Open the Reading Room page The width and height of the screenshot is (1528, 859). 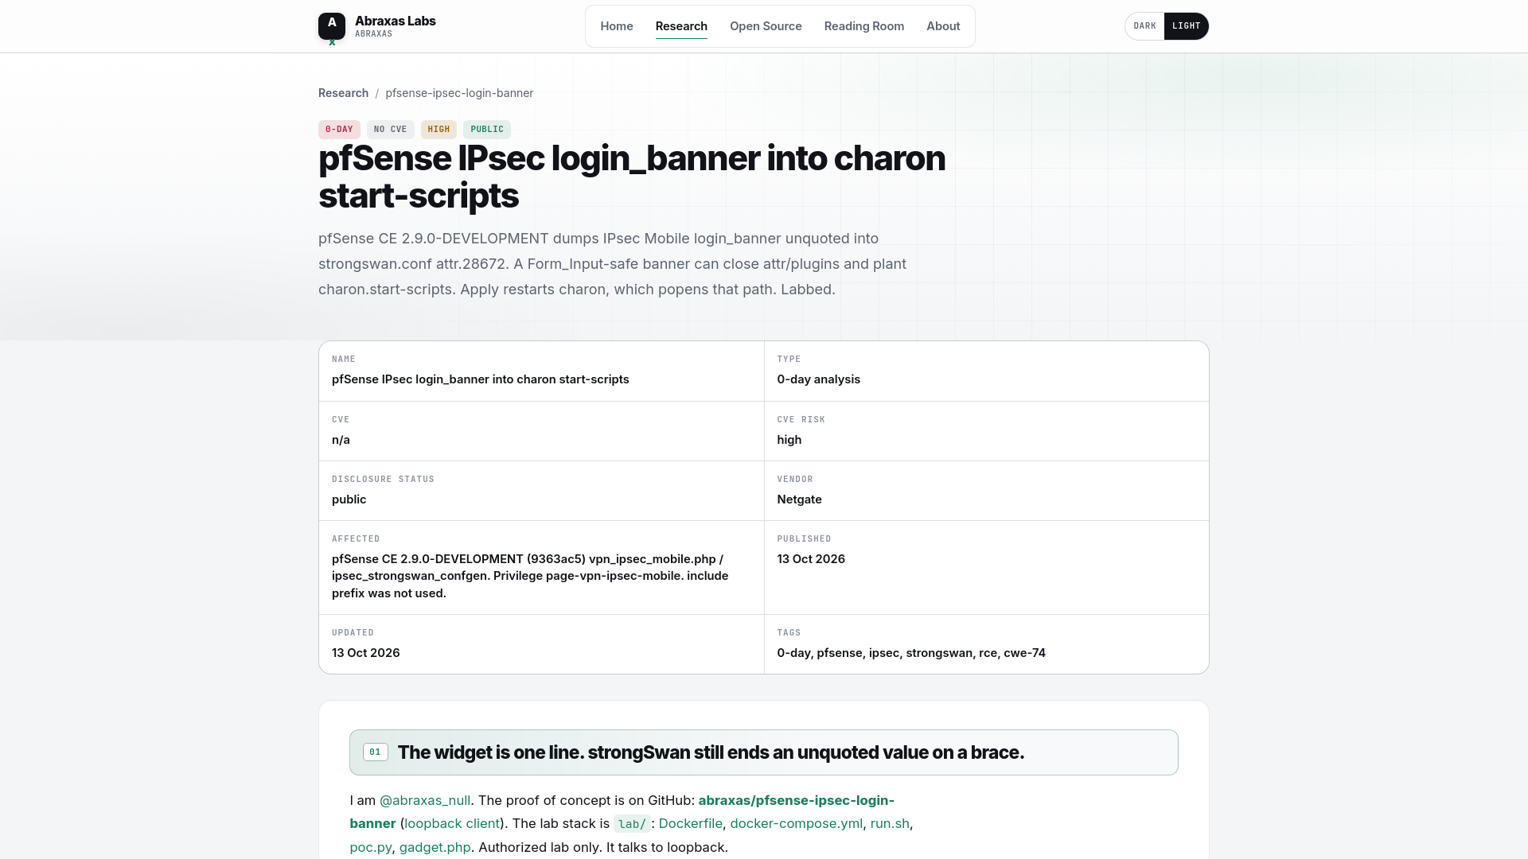pyautogui.click(x=863, y=26)
